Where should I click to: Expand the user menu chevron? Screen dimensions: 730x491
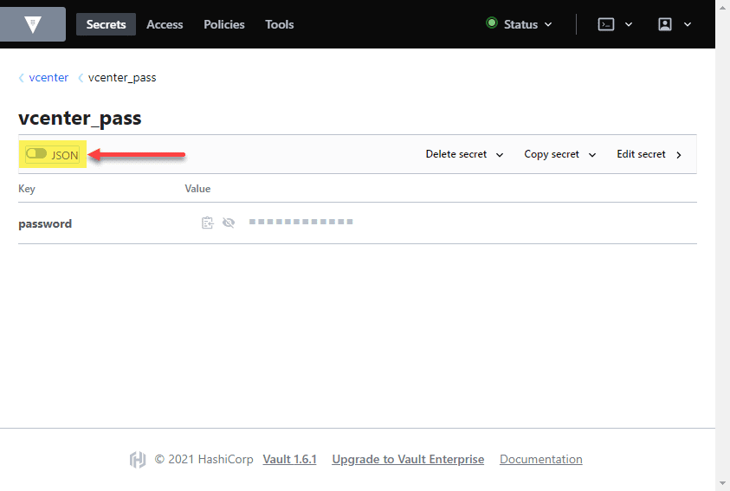tap(688, 24)
